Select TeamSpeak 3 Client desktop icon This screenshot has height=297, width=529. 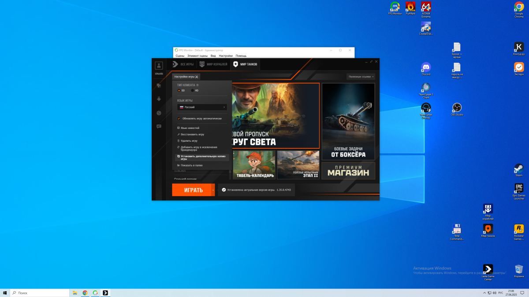pyautogui.click(x=426, y=90)
